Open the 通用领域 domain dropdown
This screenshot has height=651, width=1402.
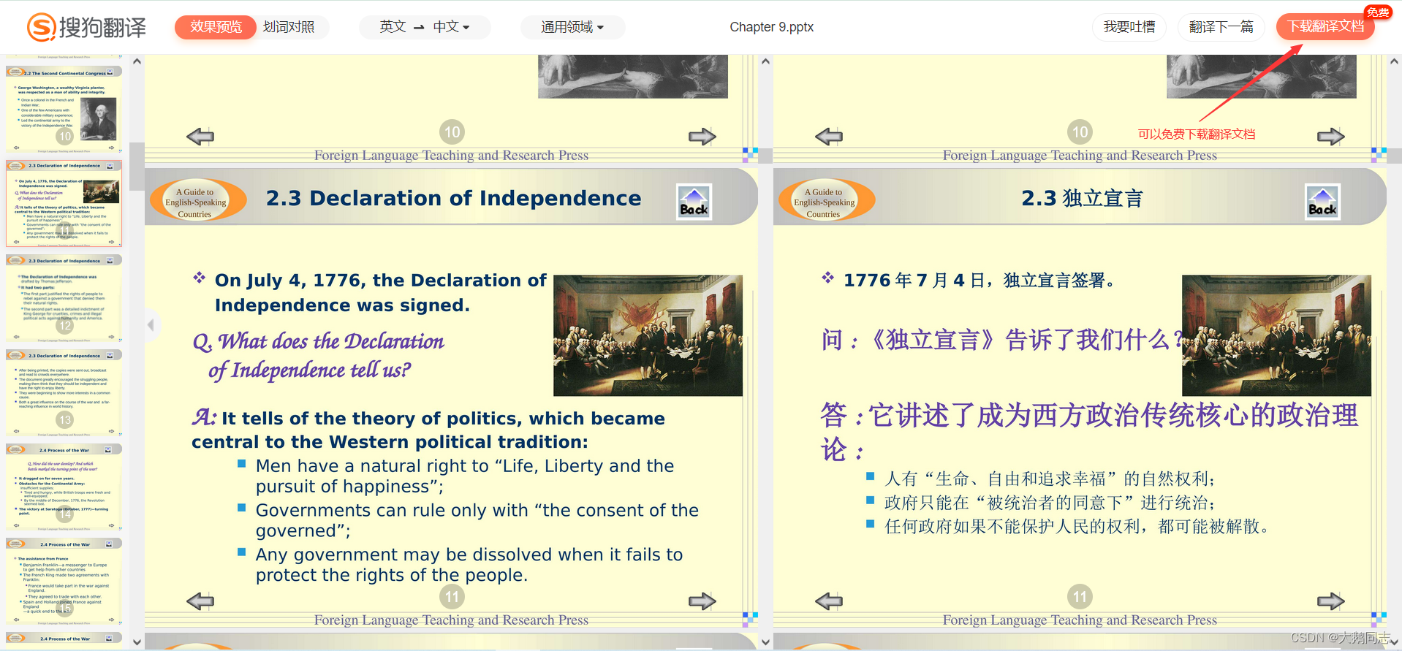pyautogui.click(x=572, y=27)
